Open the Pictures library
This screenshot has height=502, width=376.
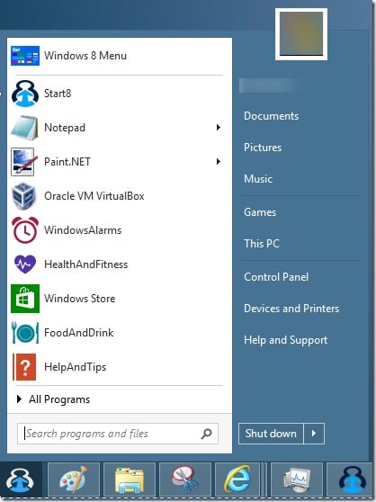click(x=263, y=148)
